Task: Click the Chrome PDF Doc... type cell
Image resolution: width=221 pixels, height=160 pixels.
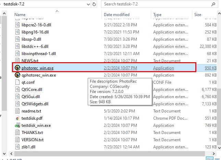Action: pyautogui.click(x=170, y=118)
